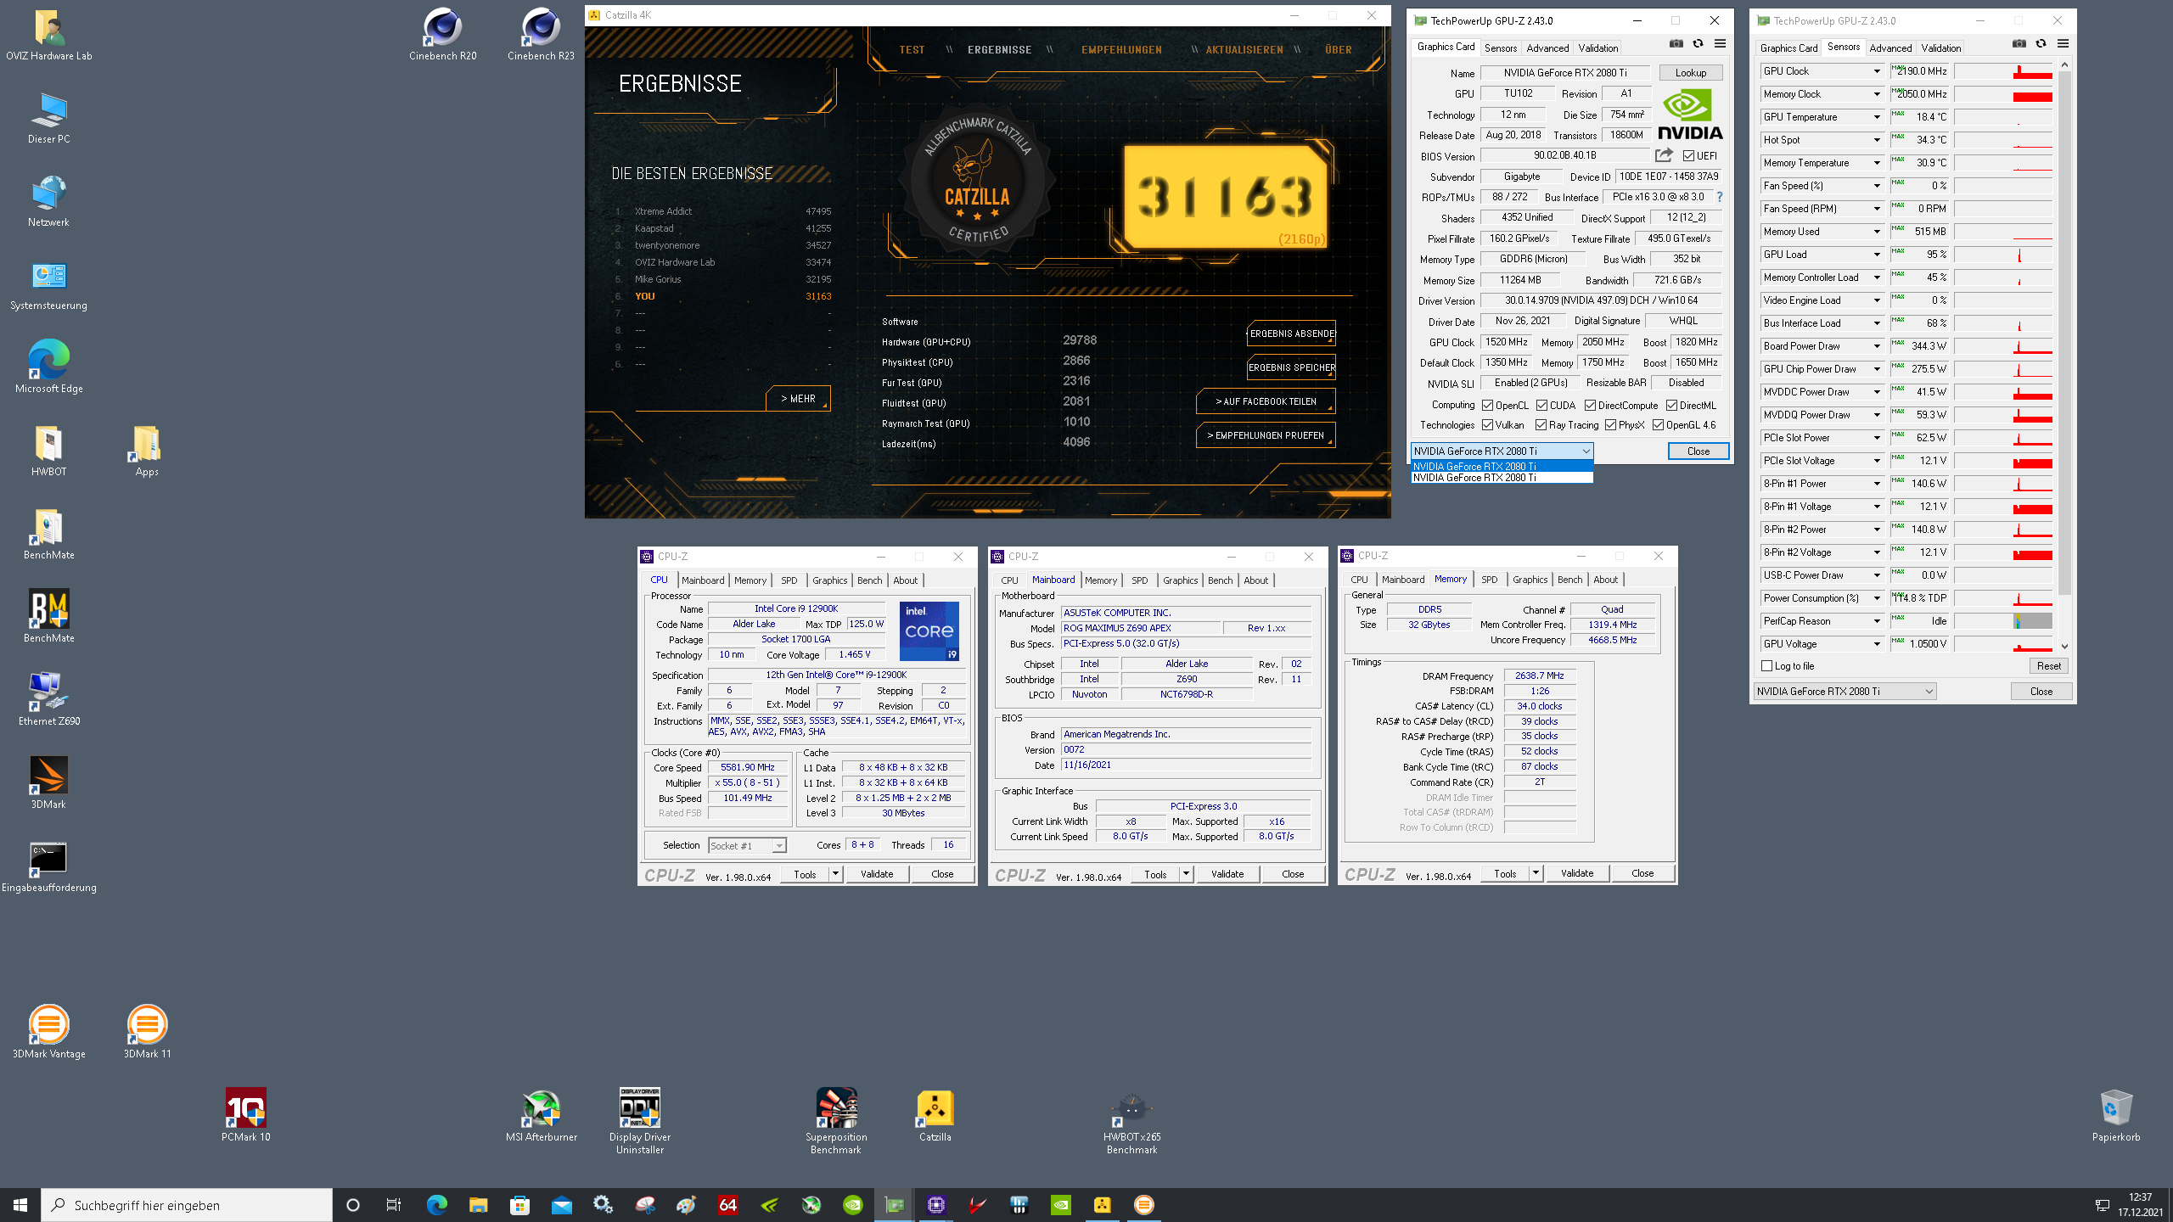This screenshot has width=2173, height=1222.
Task: Toggle the Ray Tracing checkbox
Action: 1541,425
